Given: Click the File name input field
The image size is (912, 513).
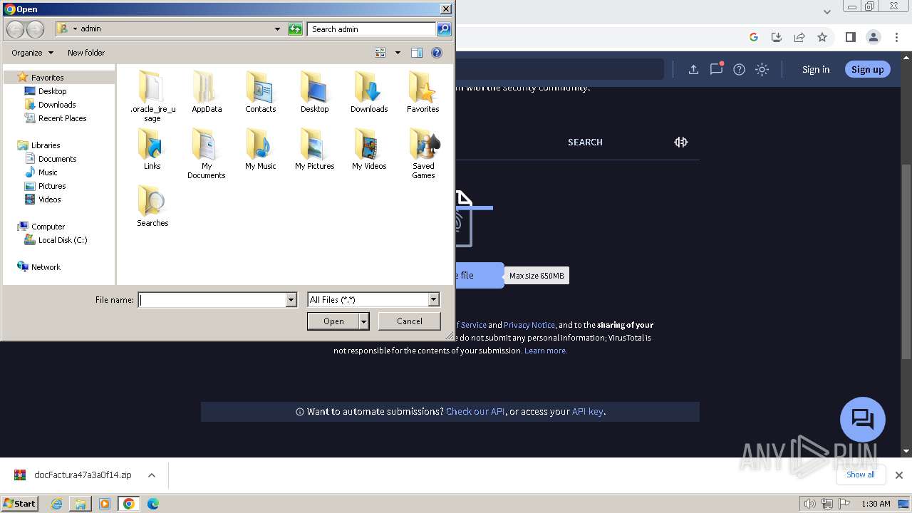Looking at the screenshot, I should coord(212,300).
